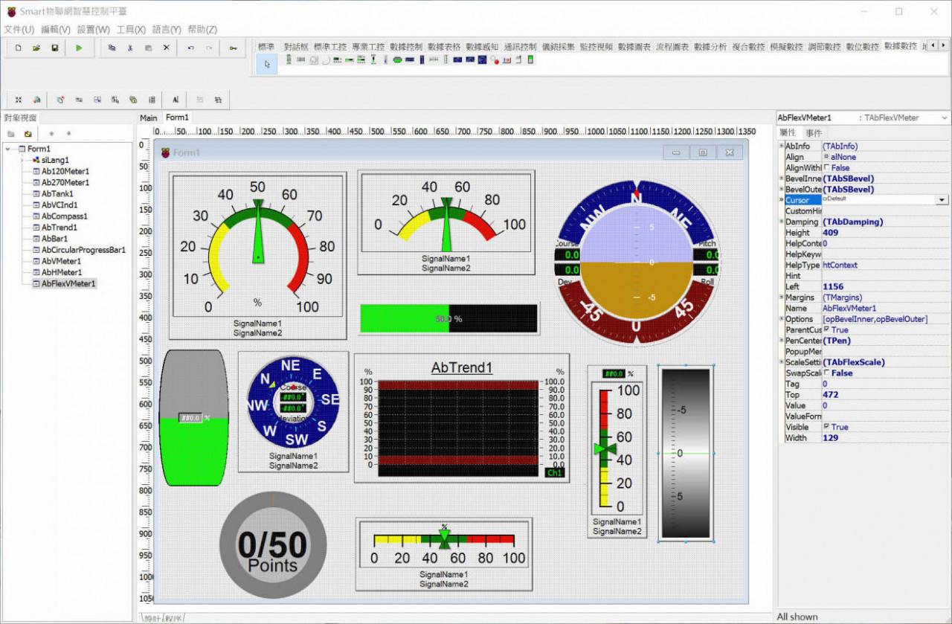Open the 工具(X) menu

coord(130,30)
